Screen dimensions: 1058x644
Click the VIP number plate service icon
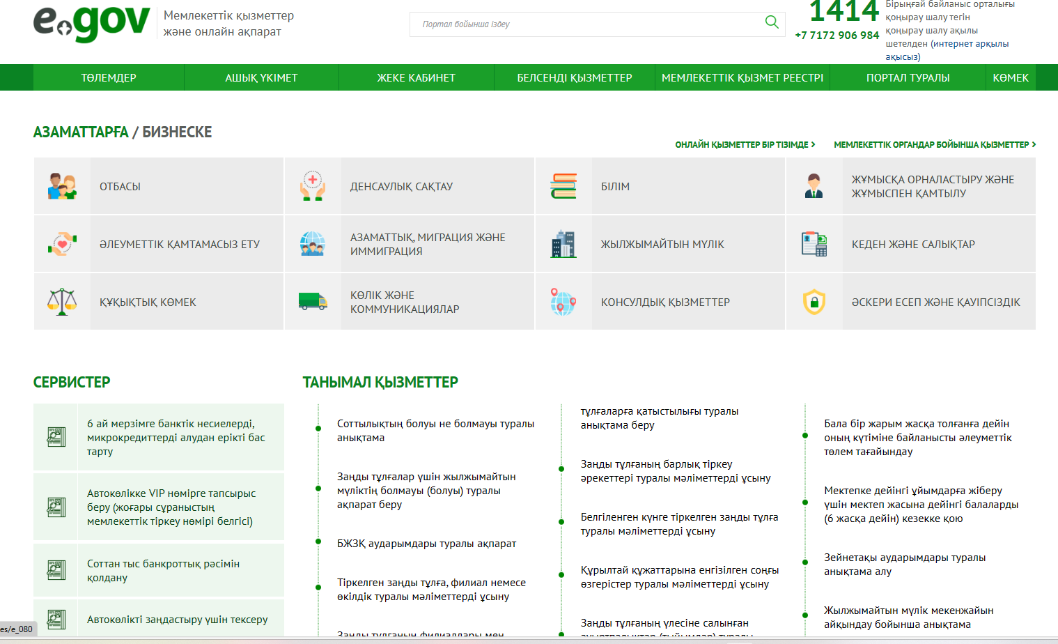pyautogui.click(x=56, y=507)
